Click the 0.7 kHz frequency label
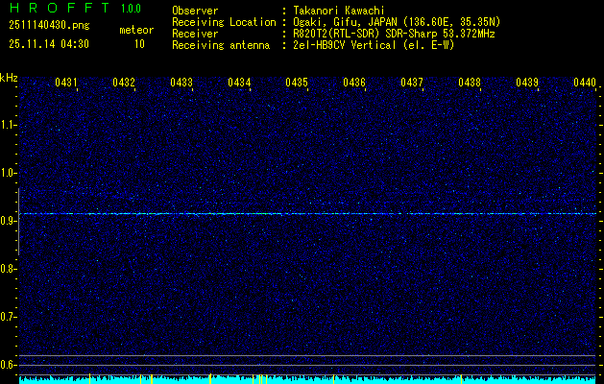This screenshot has width=604, height=384. pos(8,317)
